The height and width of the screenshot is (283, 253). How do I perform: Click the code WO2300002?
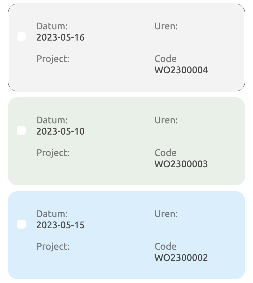(181, 258)
